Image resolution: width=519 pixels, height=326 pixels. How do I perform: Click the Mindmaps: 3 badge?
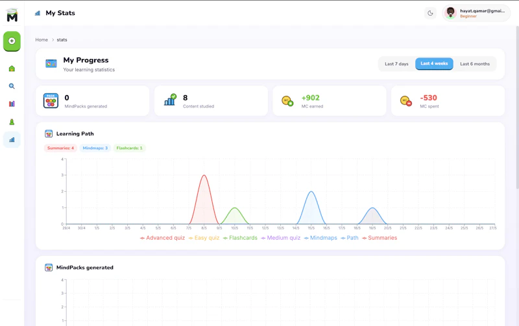click(95, 148)
